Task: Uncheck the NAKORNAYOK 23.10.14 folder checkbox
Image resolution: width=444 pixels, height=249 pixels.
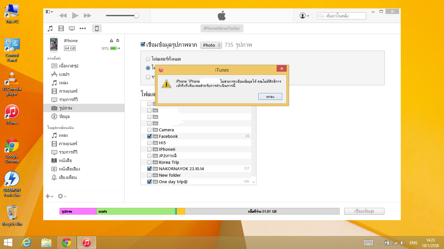Action: pyautogui.click(x=150, y=169)
